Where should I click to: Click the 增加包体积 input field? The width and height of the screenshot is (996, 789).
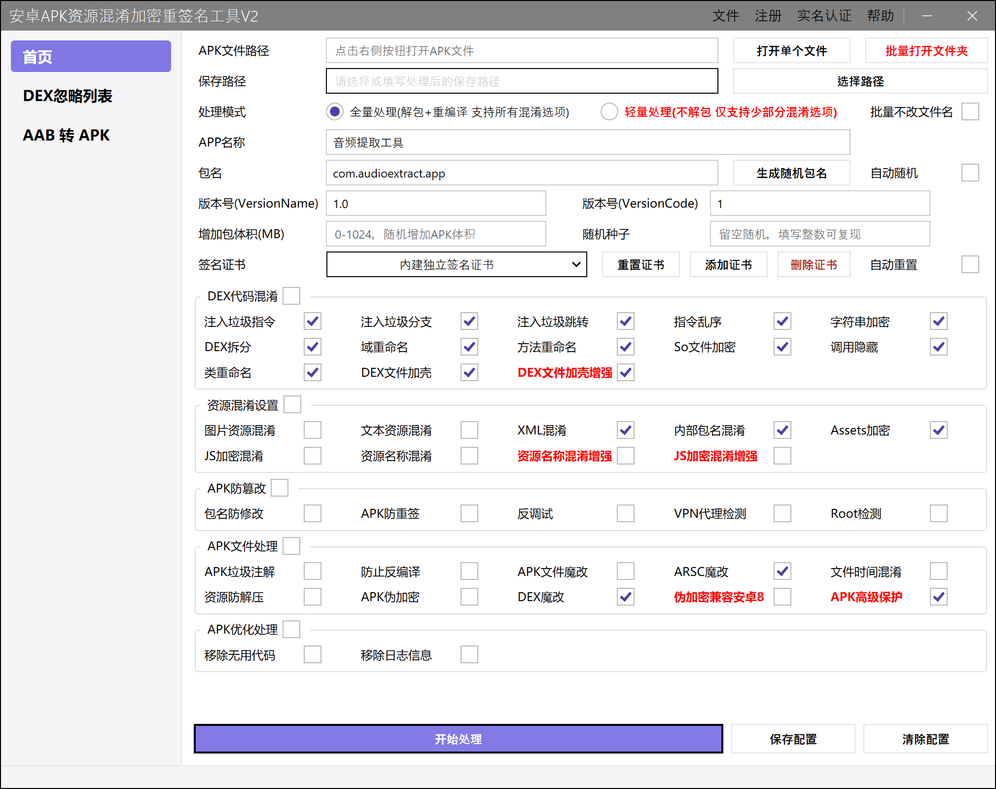[436, 234]
